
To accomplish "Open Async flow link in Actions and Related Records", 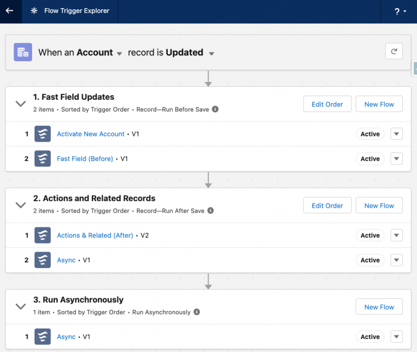I will point(66,260).
